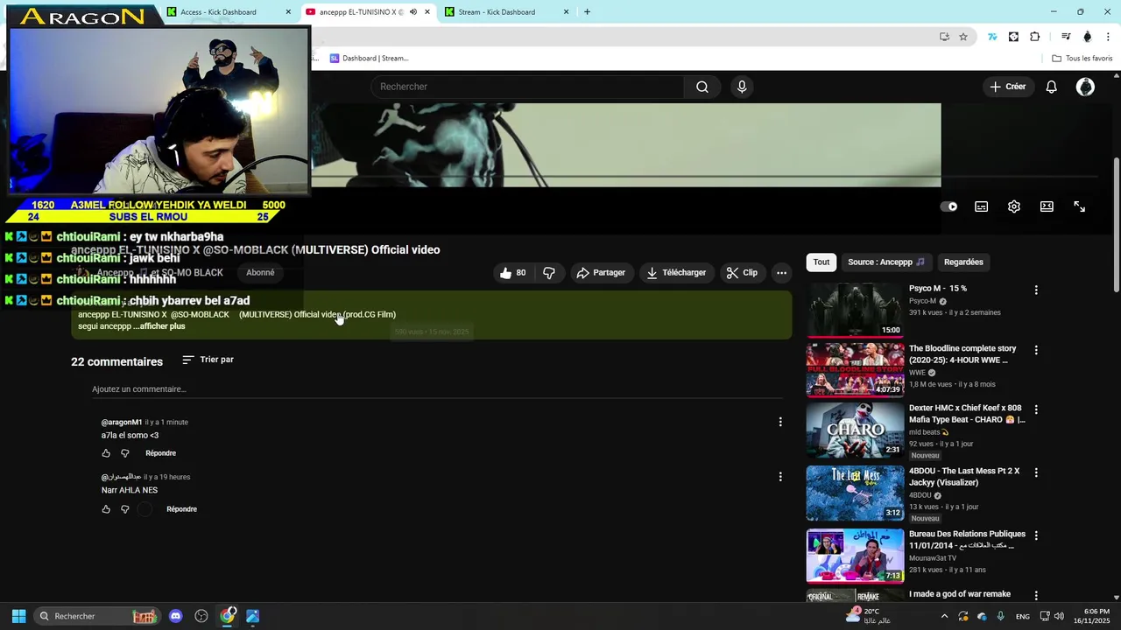
Task: Create a Clip with scissors button
Action: click(742, 273)
